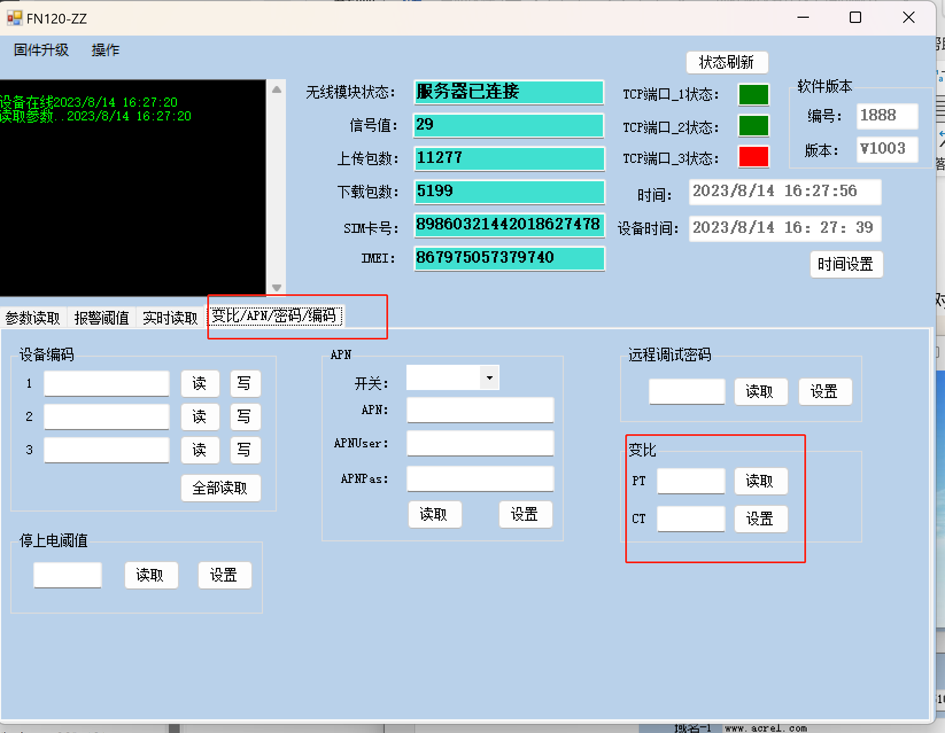Click the red TCP端口_3 status indicator
Viewport: 945px width, 733px height.
pyautogui.click(x=753, y=157)
